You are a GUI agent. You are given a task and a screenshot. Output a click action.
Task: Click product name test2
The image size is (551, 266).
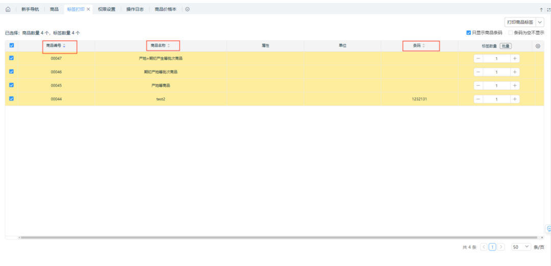pos(161,99)
